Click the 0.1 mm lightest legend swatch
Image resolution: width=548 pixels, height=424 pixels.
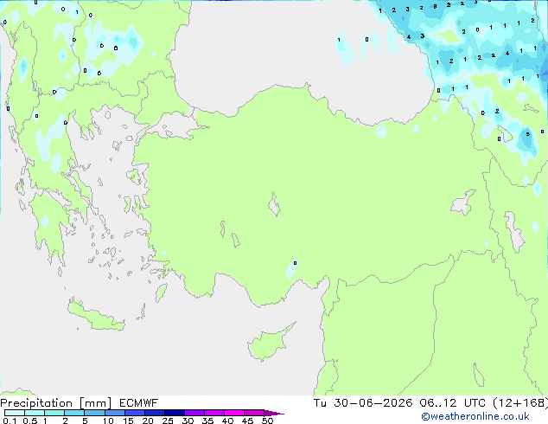click(15, 413)
